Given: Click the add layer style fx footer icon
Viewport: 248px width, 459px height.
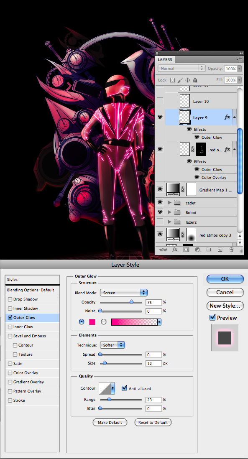Looking at the screenshot, I should pyautogui.click(x=174, y=250).
